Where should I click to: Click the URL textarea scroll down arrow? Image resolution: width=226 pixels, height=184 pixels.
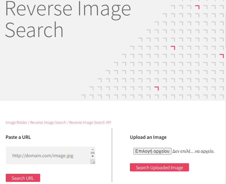pos(93,156)
